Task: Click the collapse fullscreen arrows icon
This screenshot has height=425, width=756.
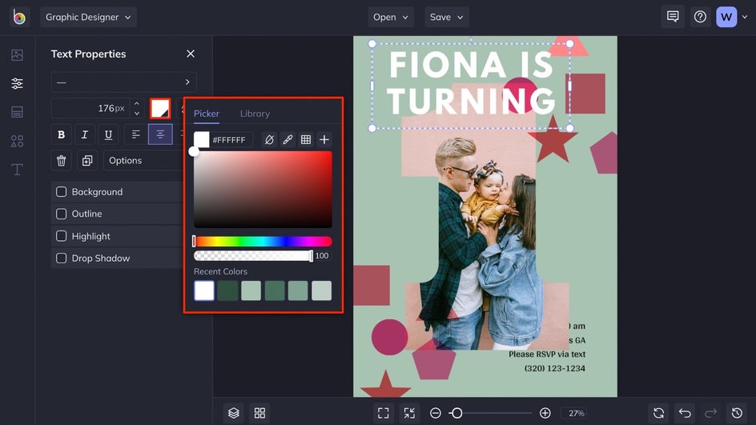Action: point(409,413)
